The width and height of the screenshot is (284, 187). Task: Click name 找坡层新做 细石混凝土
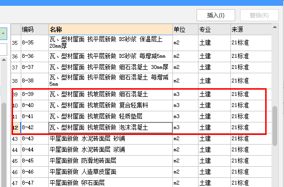(x=111, y=94)
